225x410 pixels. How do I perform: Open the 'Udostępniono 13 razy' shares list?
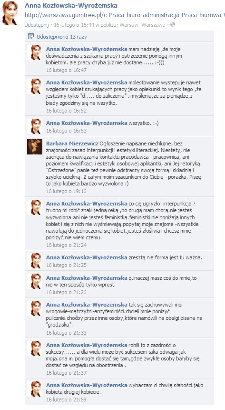[61, 37]
